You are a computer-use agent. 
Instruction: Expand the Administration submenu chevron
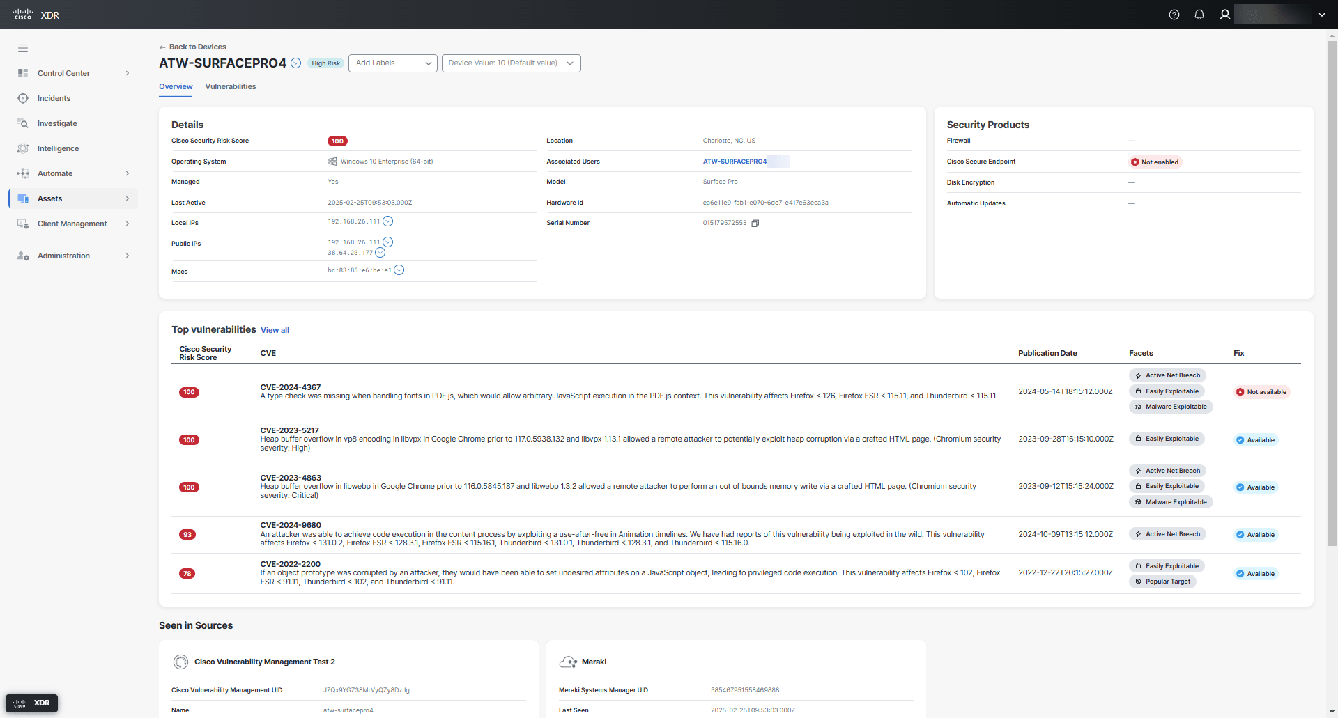[x=128, y=256]
